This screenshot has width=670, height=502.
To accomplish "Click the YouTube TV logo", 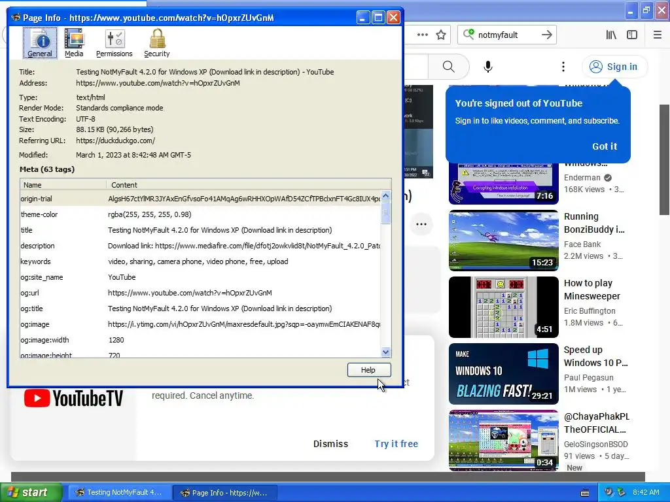I will [73, 398].
